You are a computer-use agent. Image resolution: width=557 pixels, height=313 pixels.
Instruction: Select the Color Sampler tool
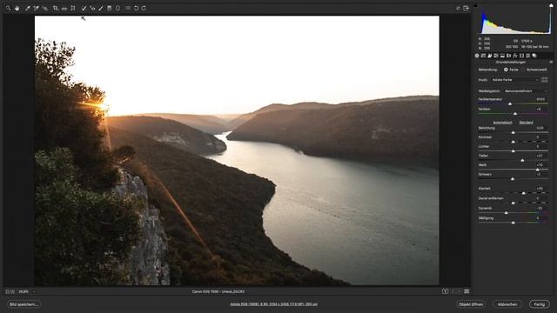coord(37,8)
